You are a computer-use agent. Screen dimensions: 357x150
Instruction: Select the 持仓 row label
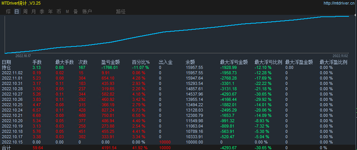pyautogui.click(x=7, y=67)
